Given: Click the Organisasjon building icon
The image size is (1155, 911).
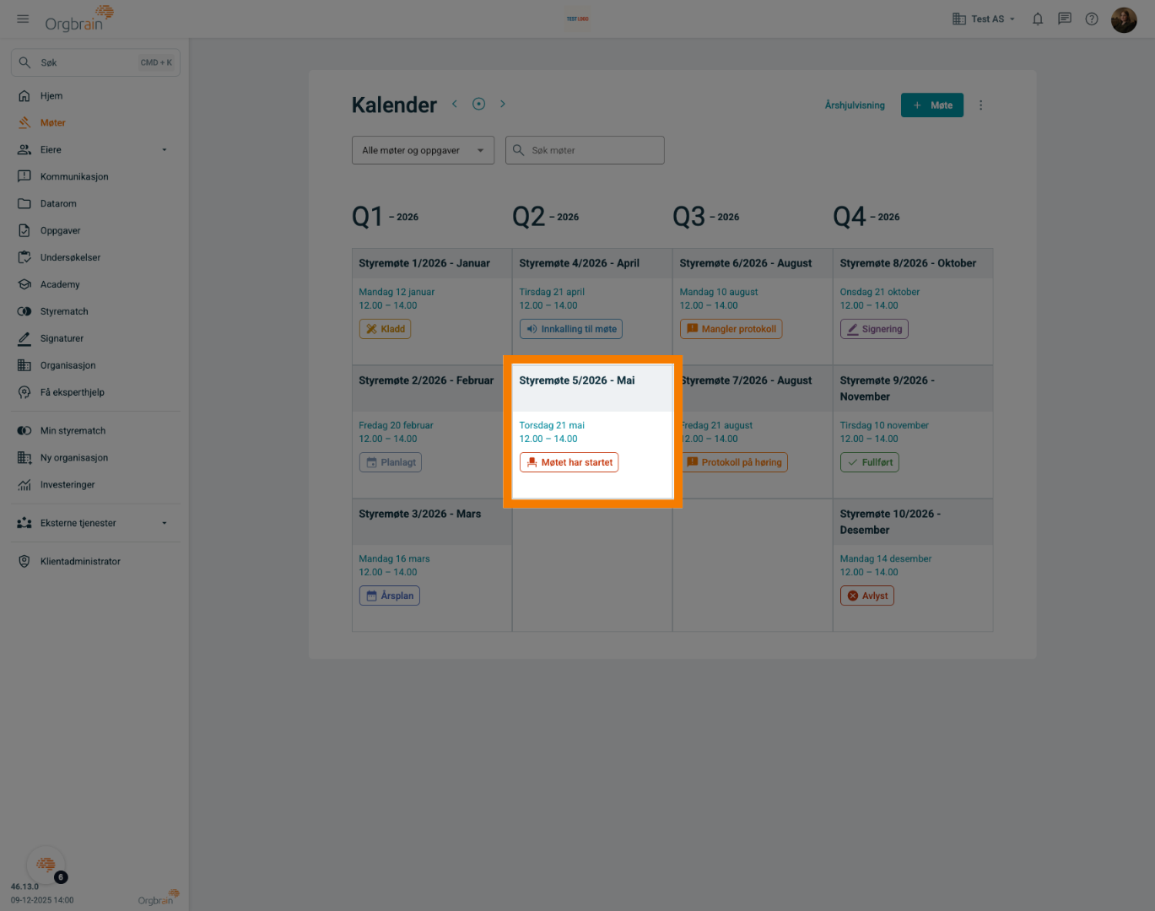Looking at the screenshot, I should tap(24, 366).
